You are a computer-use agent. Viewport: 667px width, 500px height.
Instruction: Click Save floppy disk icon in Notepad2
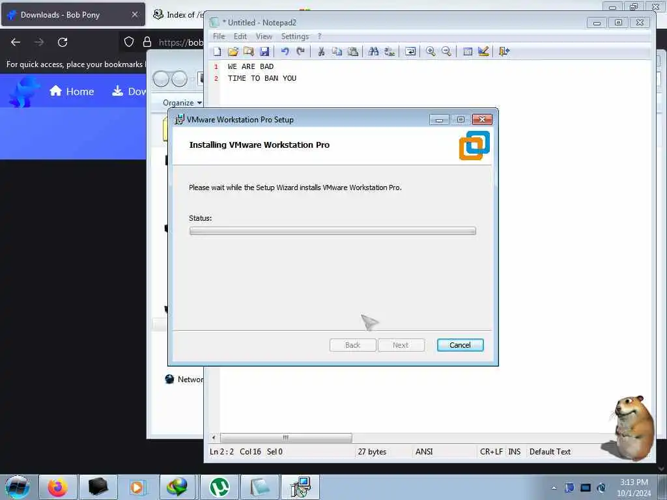tap(264, 51)
